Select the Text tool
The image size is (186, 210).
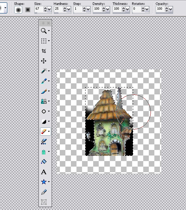[44, 172]
